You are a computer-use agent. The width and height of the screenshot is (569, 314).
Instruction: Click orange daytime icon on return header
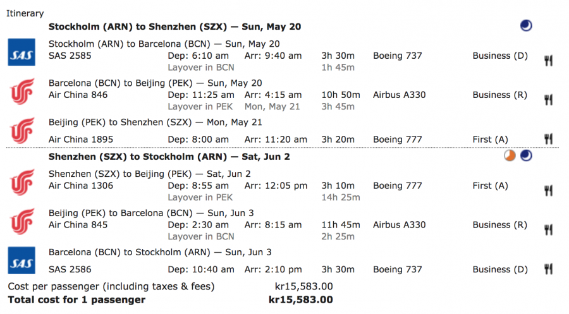point(510,156)
